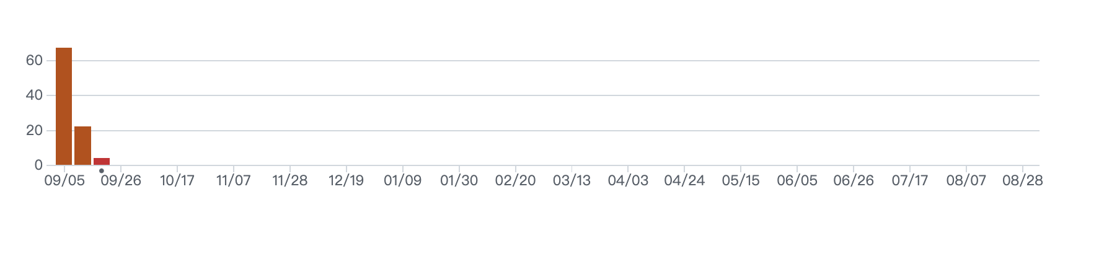Select the 04/24 date label
Viewport: 1117px width, 259px height.
tap(684, 180)
